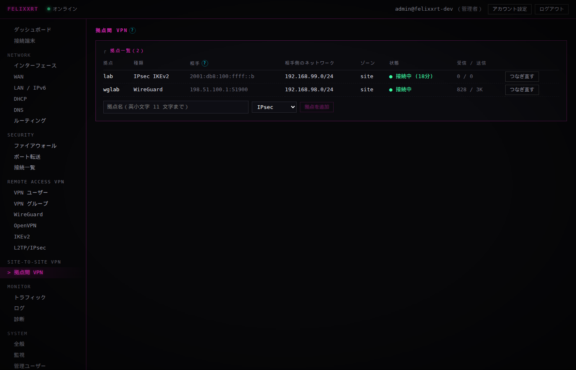Click the help icon next to 相手 column
This screenshot has width=576, height=370.
click(205, 63)
